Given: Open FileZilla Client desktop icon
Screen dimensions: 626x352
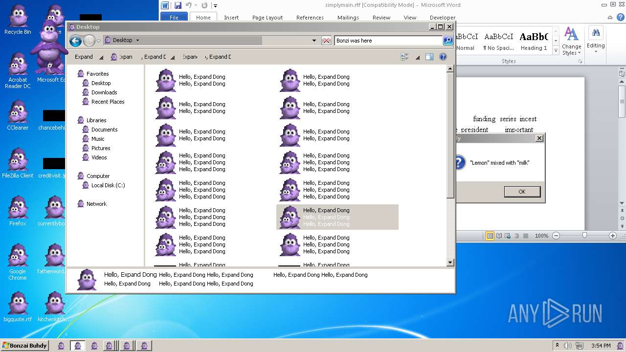Looking at the screenshot, I should 18,163.
